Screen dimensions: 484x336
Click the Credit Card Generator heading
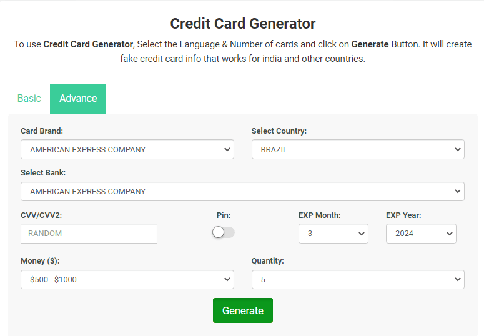point(243,24)
